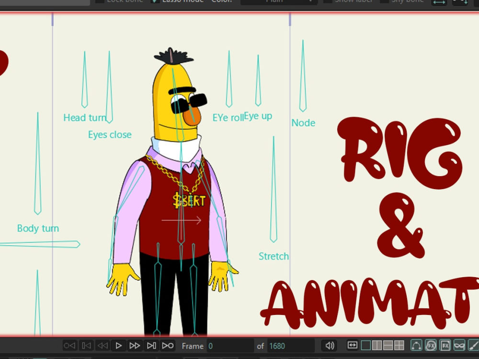
Task: Select the Node control bone
Action: (x=303, y=76)
